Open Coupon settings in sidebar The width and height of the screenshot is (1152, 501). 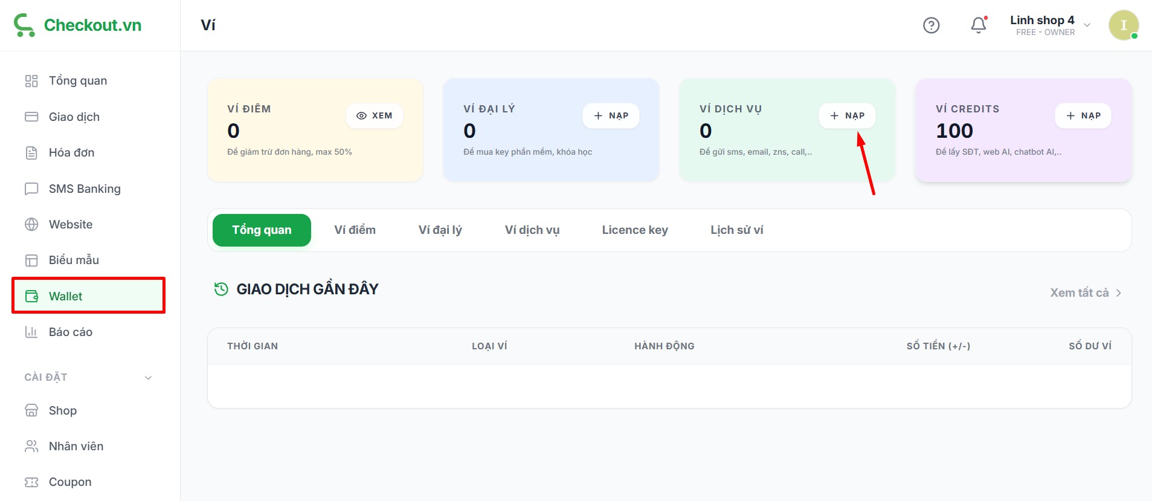pyautogui.click(x=70, y=482)
